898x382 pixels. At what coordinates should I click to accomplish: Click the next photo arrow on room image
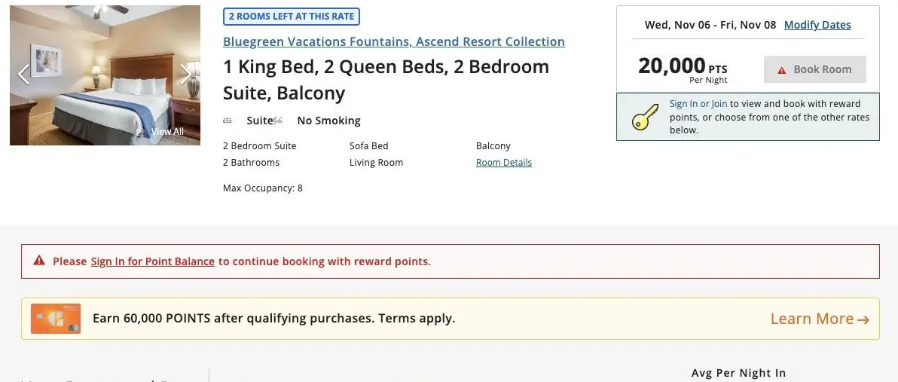point(186,74)
